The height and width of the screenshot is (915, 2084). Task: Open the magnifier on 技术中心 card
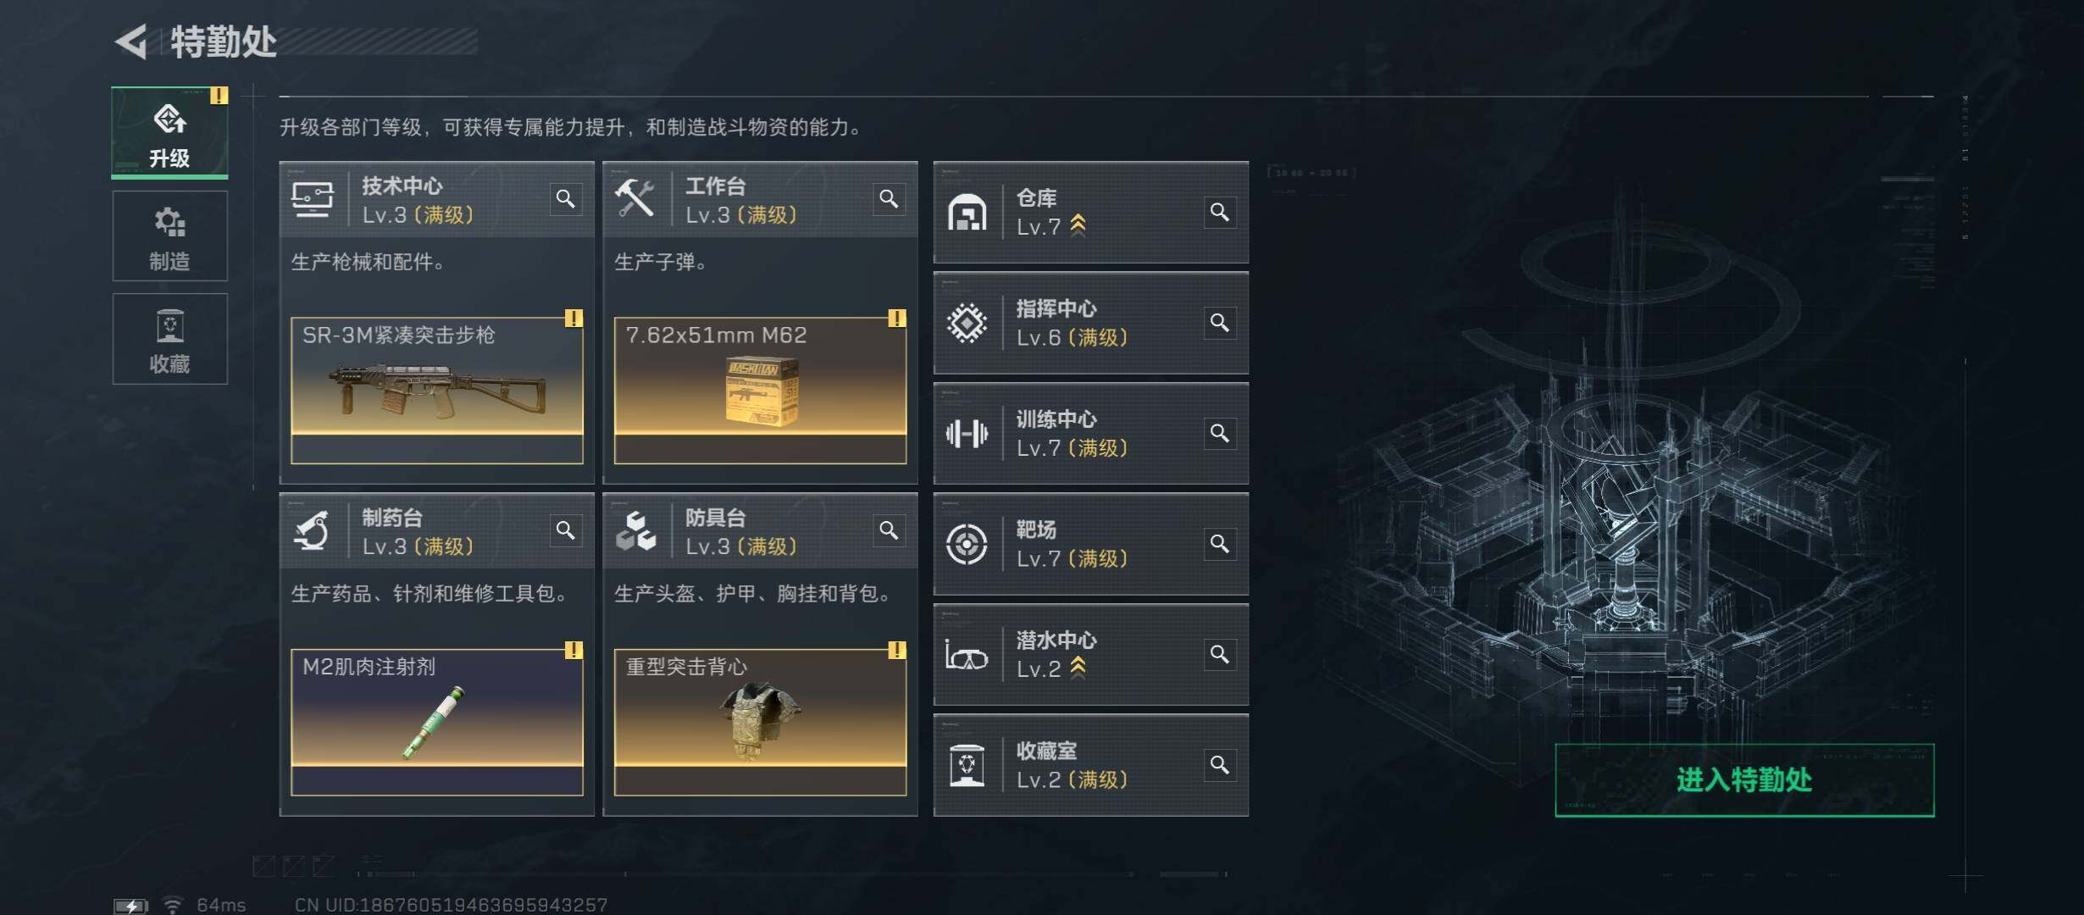tap(566, 199)
